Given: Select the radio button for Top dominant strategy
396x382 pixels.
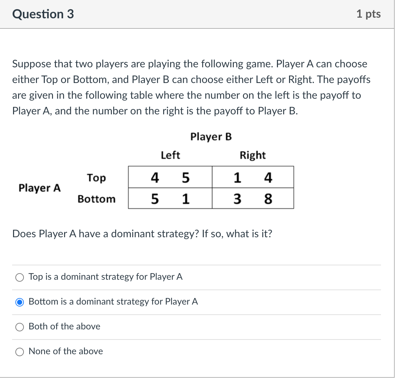Looking at the screenshot, I should (20, 277).
